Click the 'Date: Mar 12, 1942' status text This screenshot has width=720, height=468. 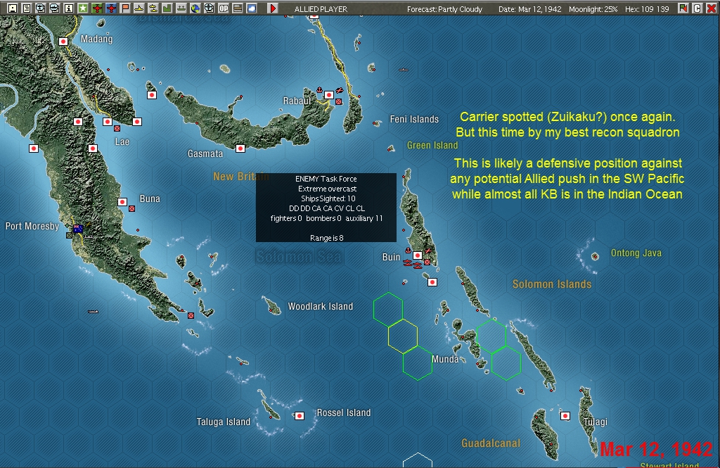(530, 8)
